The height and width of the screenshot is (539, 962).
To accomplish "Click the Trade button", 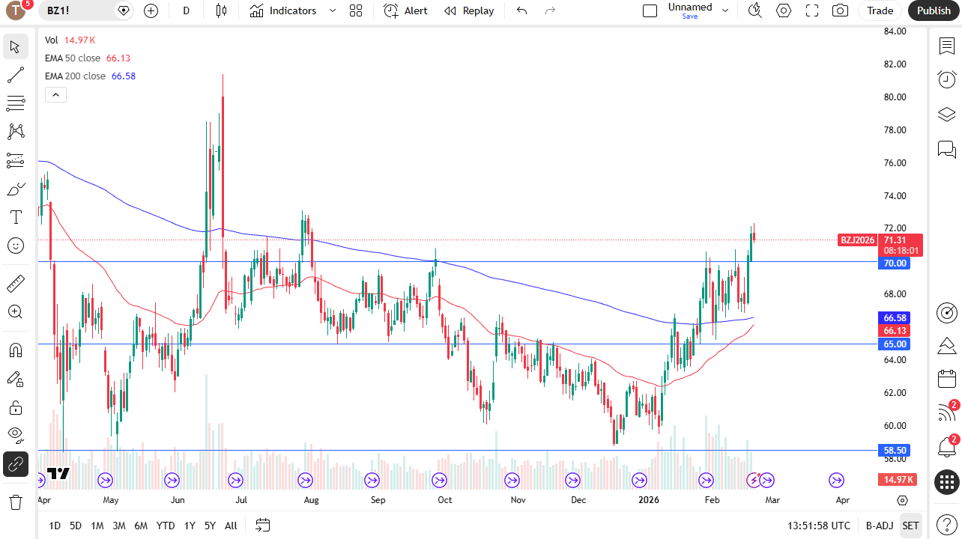I will point(880,10).
